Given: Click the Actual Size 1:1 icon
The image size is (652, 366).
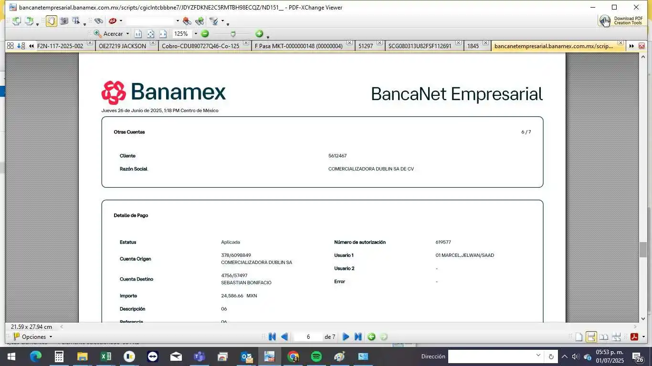Looking at the screenshot, I should coord(138,34).
